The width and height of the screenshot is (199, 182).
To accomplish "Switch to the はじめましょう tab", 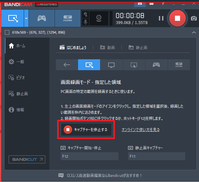I will 73,47.
